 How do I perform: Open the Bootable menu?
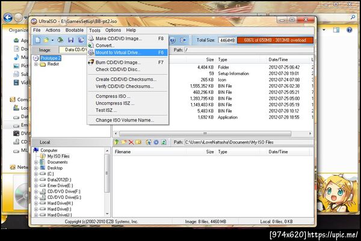click(x=75, y=30)
